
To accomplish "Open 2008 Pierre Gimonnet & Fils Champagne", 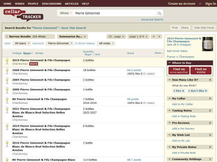I will [x=41, y=70].
